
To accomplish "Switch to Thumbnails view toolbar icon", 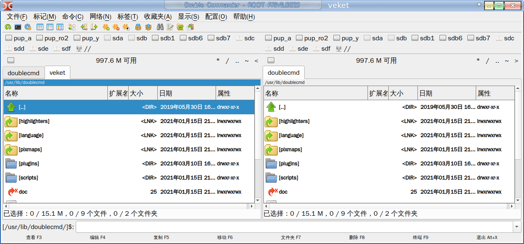I will click(60, 27).
